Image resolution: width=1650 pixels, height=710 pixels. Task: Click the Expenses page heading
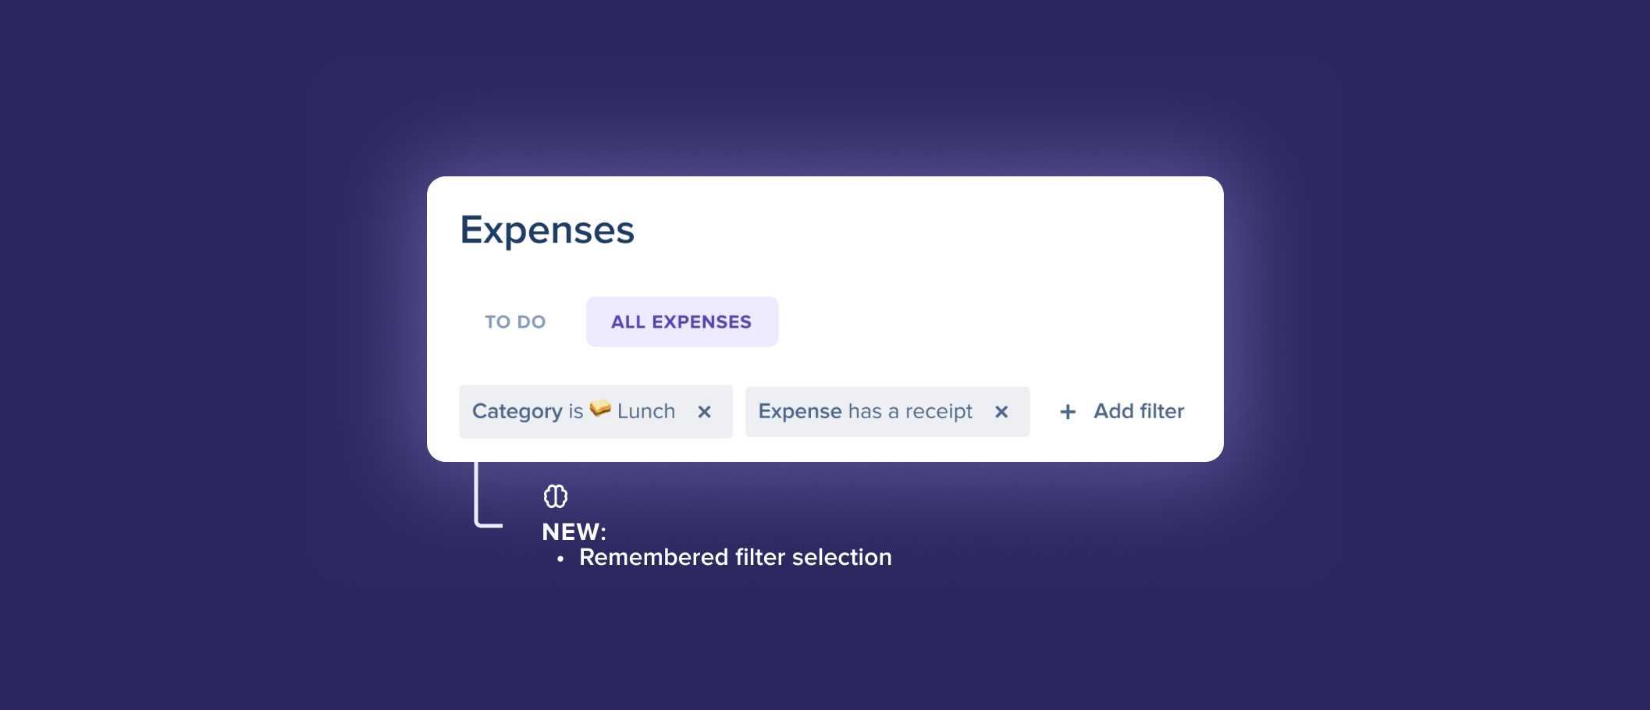(547, 230)
